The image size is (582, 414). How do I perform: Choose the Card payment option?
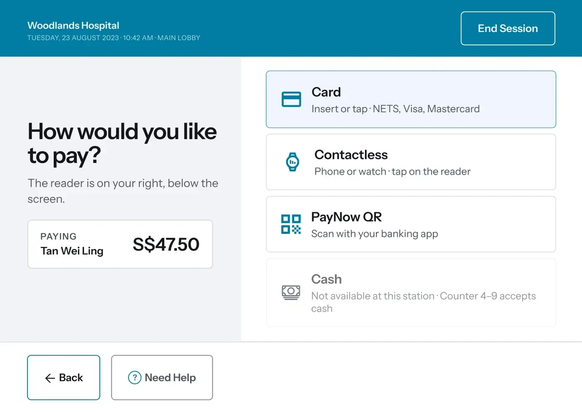[411, 99]
